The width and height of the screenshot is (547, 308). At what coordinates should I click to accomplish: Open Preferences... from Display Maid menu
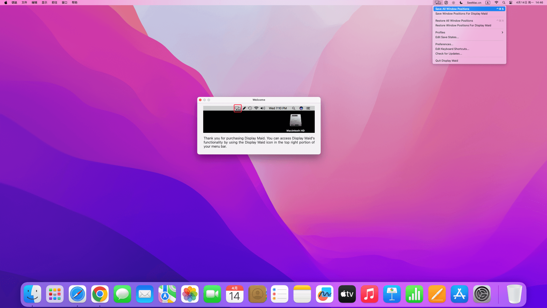[444, 44]
